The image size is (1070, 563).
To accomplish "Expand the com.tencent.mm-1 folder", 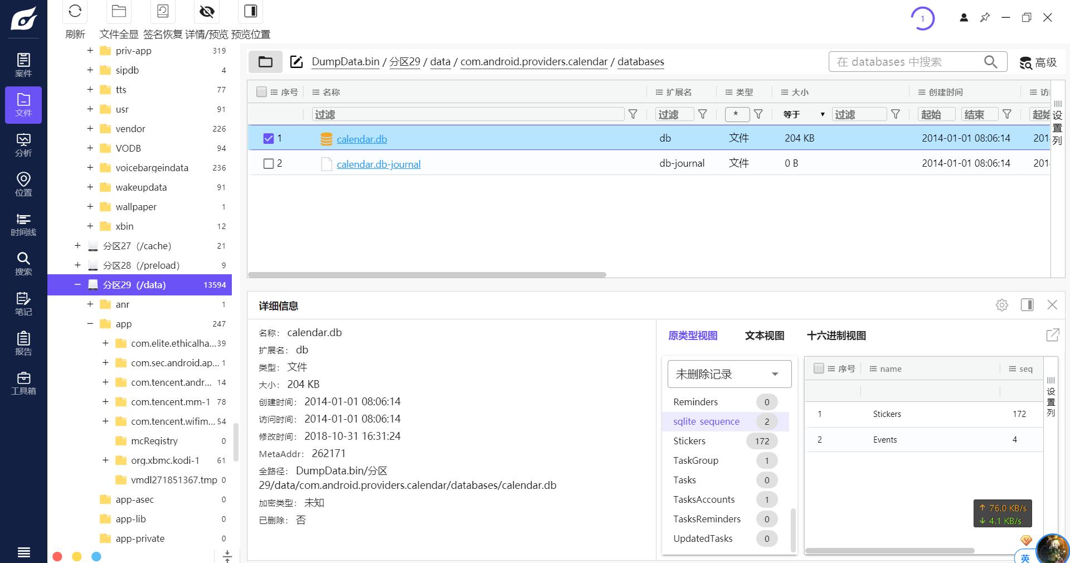I will (x=105, y=402).
